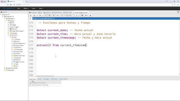Image resolution: width=180 pixels, height=101 pixels.
Task: Click the Paste toolbar icon
Action: [x=49, y=15]
